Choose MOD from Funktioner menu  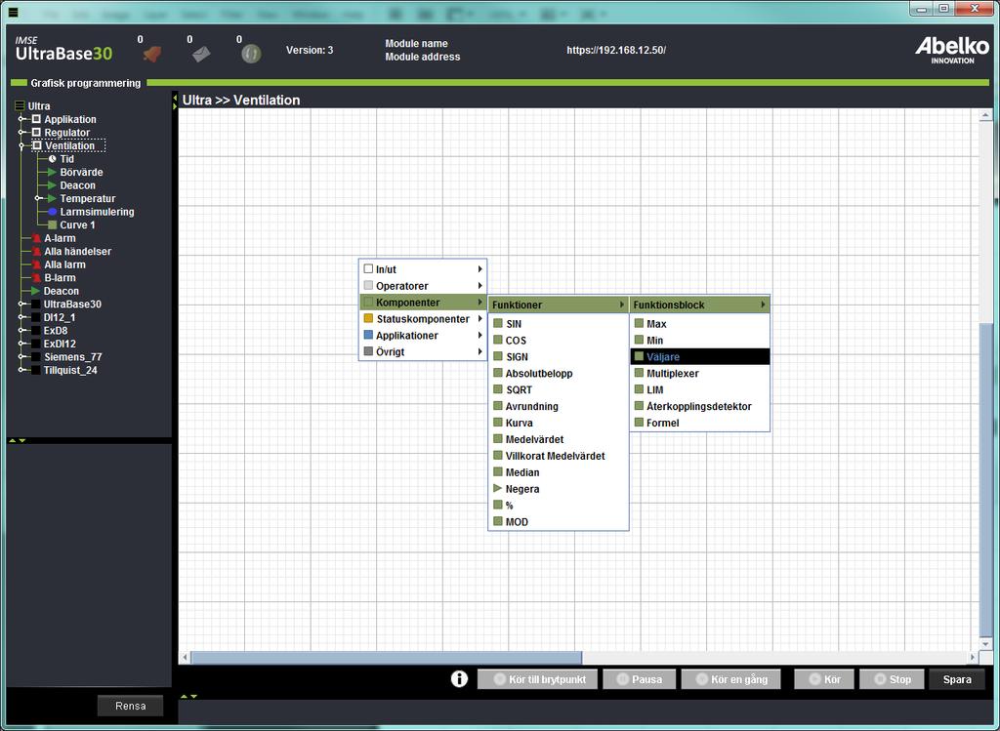point(559,521)
